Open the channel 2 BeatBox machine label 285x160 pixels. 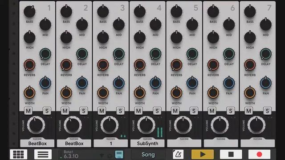[x=74, y=143]
